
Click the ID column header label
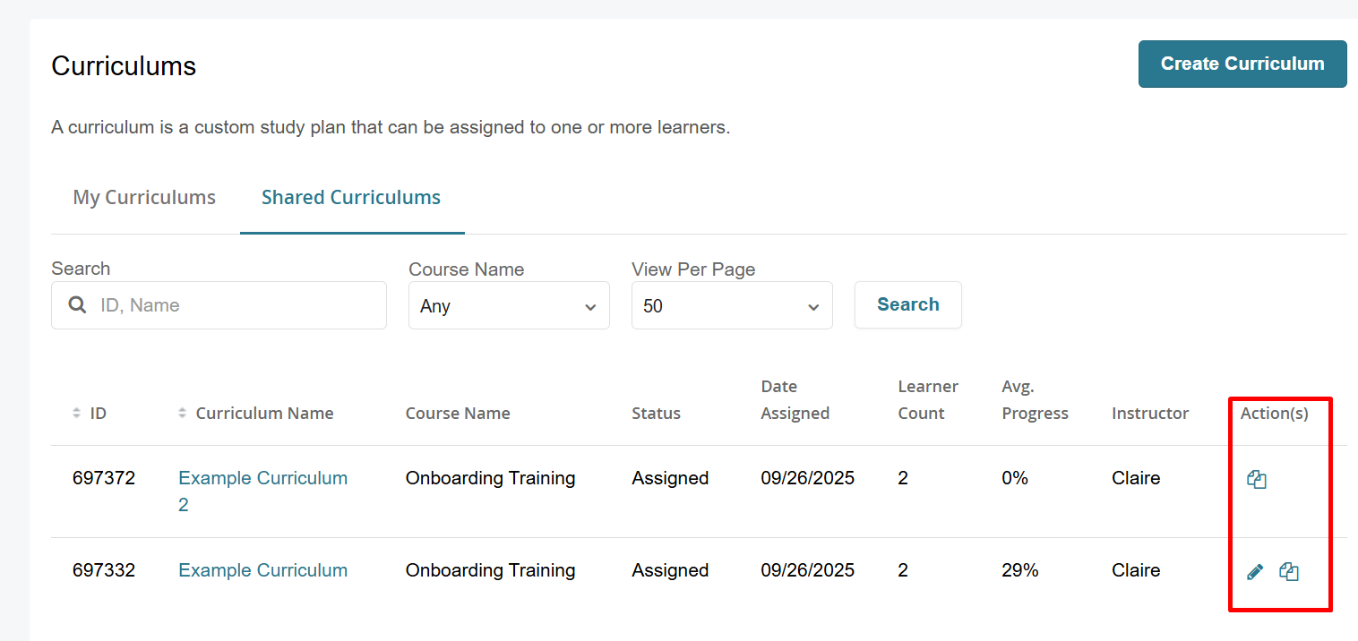click(99, 414)
